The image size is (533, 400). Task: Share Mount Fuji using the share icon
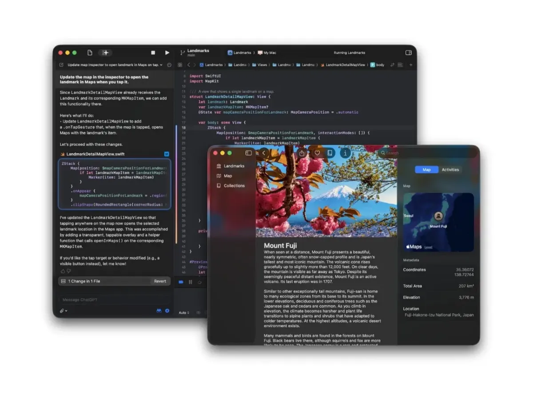click(302, 153)
